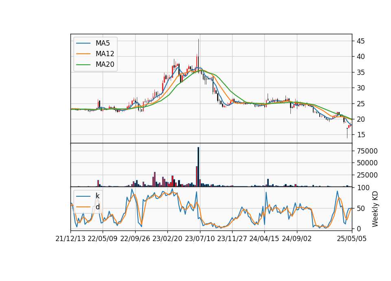391x281 pixels.
Task: Click the k legend entry in KD panel
Action: (97, 196)
